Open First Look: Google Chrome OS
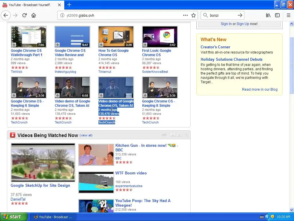This screenshot has height=221, width=294. (x=156, y=53)
